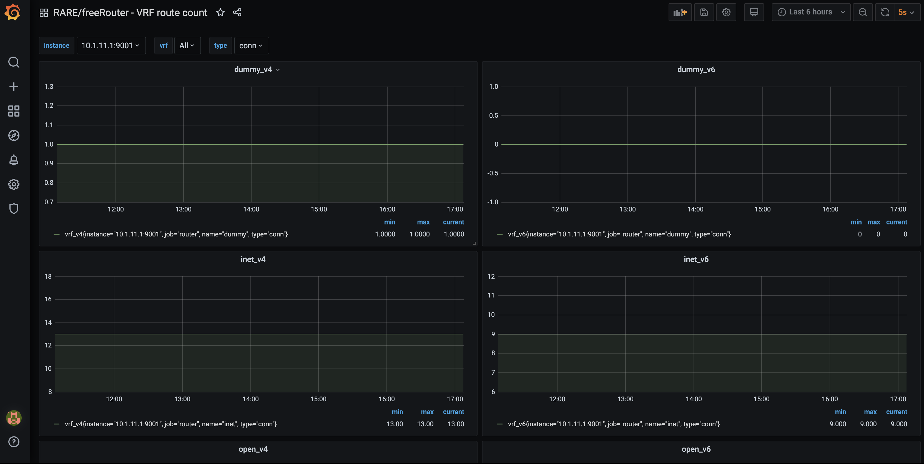Open the instance 10.1.11.1:9001 dropdown
This screenshot has height=464, width=924.
111,46
